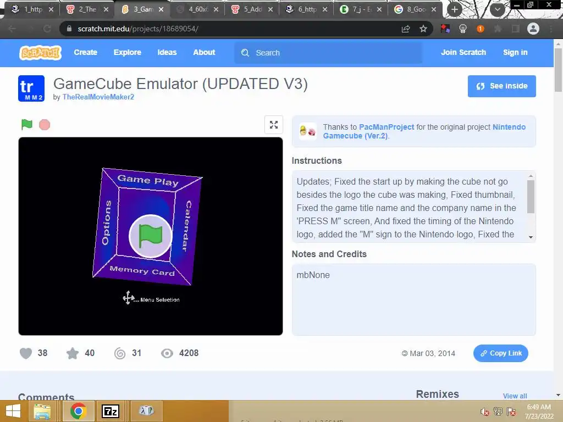Open TheRealMovieMaker2 profile link

(x=98, y=97)
